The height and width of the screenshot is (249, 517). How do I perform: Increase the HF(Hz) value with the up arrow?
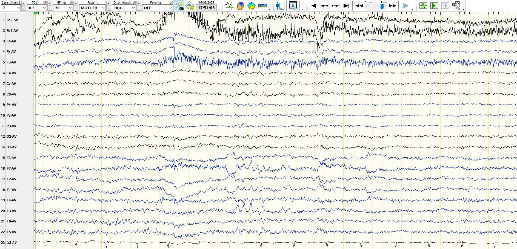[x=76, y=3]
